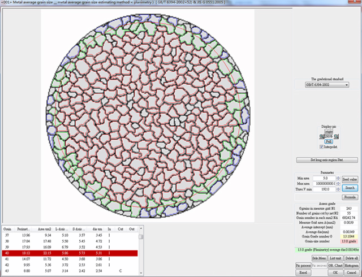362x277 pixels.
Task: Increase Min area with the spinner arrow
Action: click(338, 176)
